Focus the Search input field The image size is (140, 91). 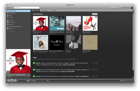click(26, 7)
